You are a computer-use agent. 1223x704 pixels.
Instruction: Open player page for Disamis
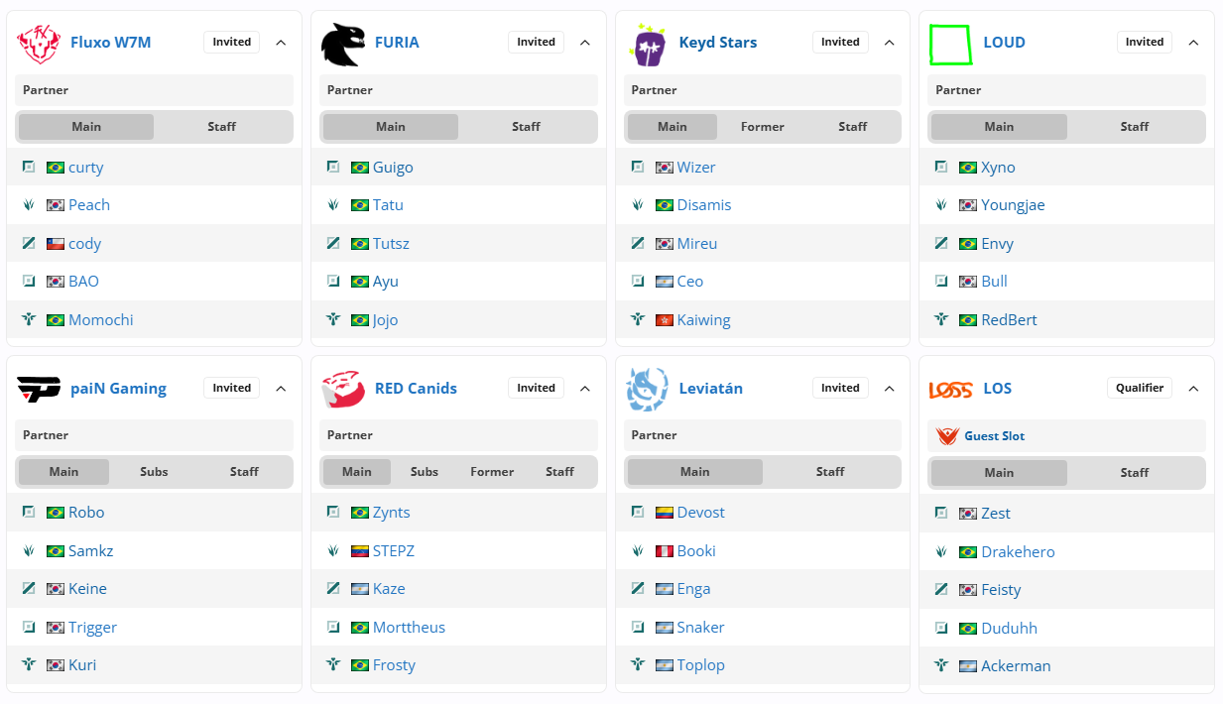(704, 205)
